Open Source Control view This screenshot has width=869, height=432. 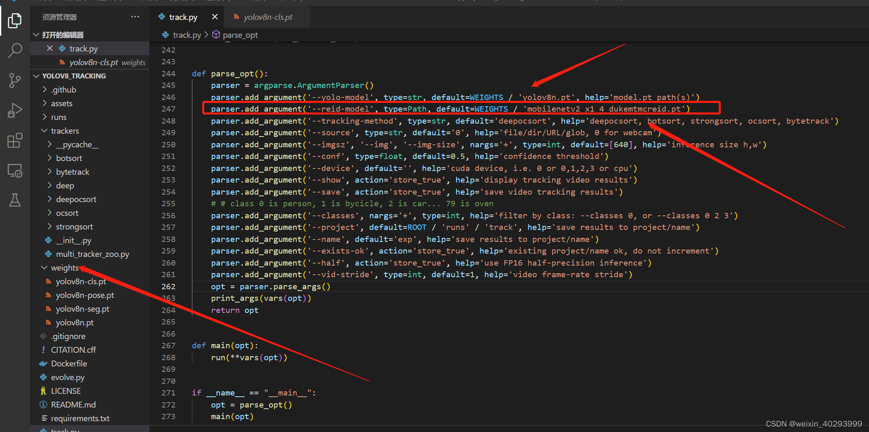point(15,80)
